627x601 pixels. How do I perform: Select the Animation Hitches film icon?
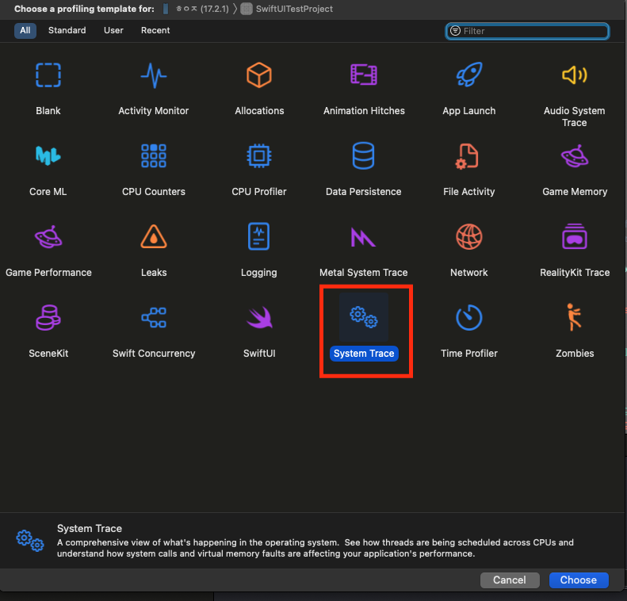[x=364, y=75]
